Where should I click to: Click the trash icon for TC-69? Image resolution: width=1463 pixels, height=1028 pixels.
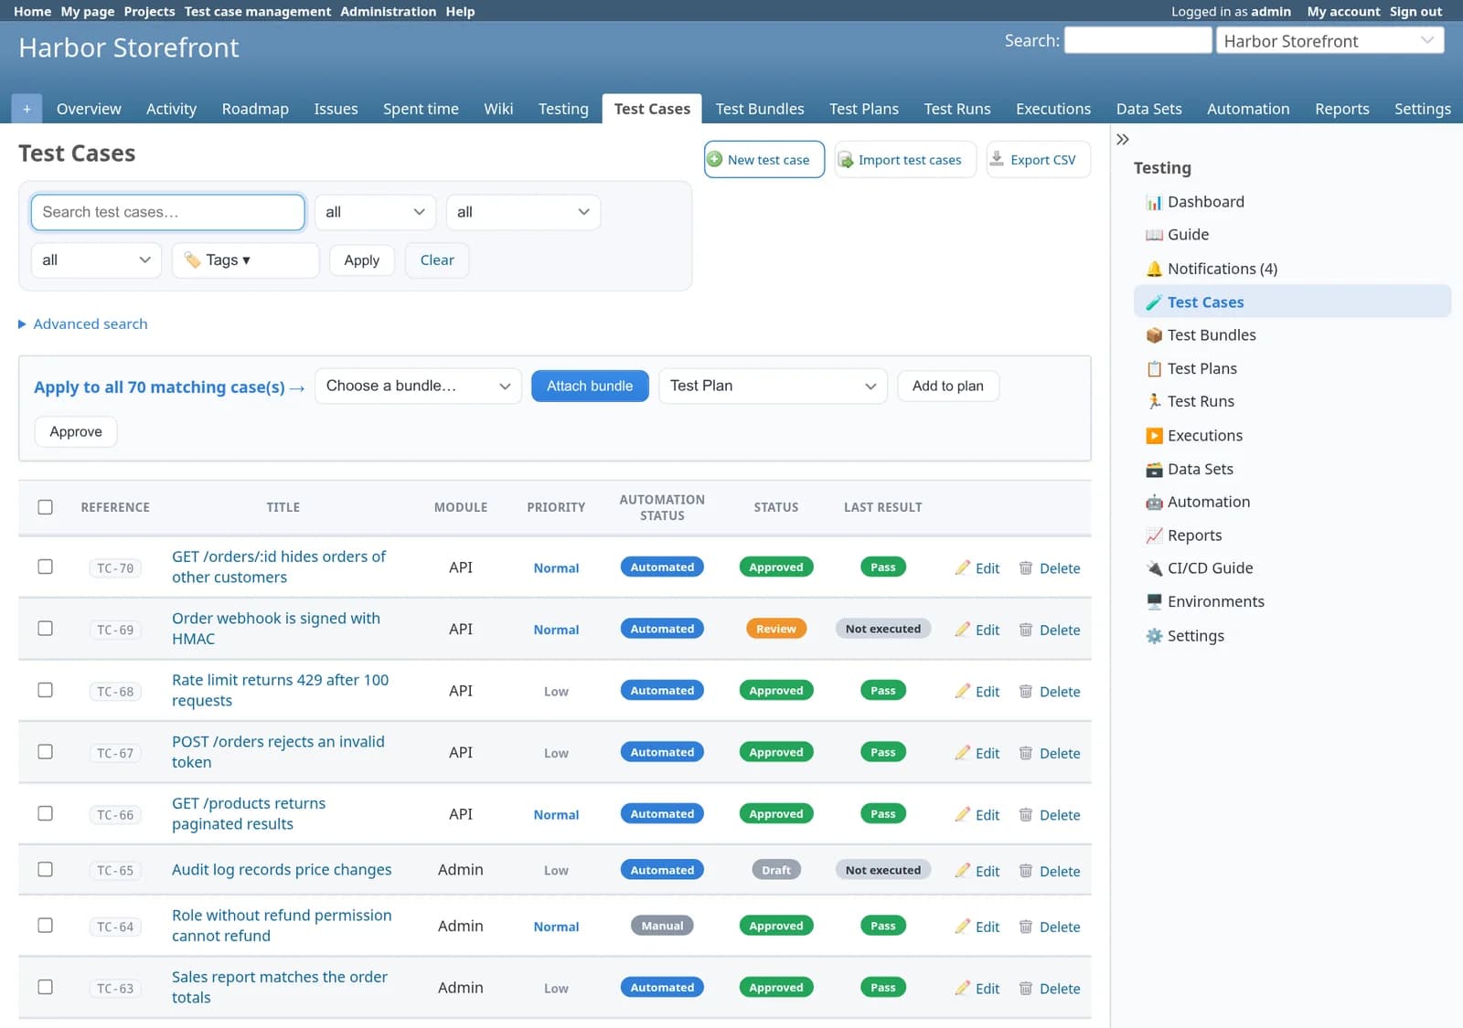[x=1025, y=630]
